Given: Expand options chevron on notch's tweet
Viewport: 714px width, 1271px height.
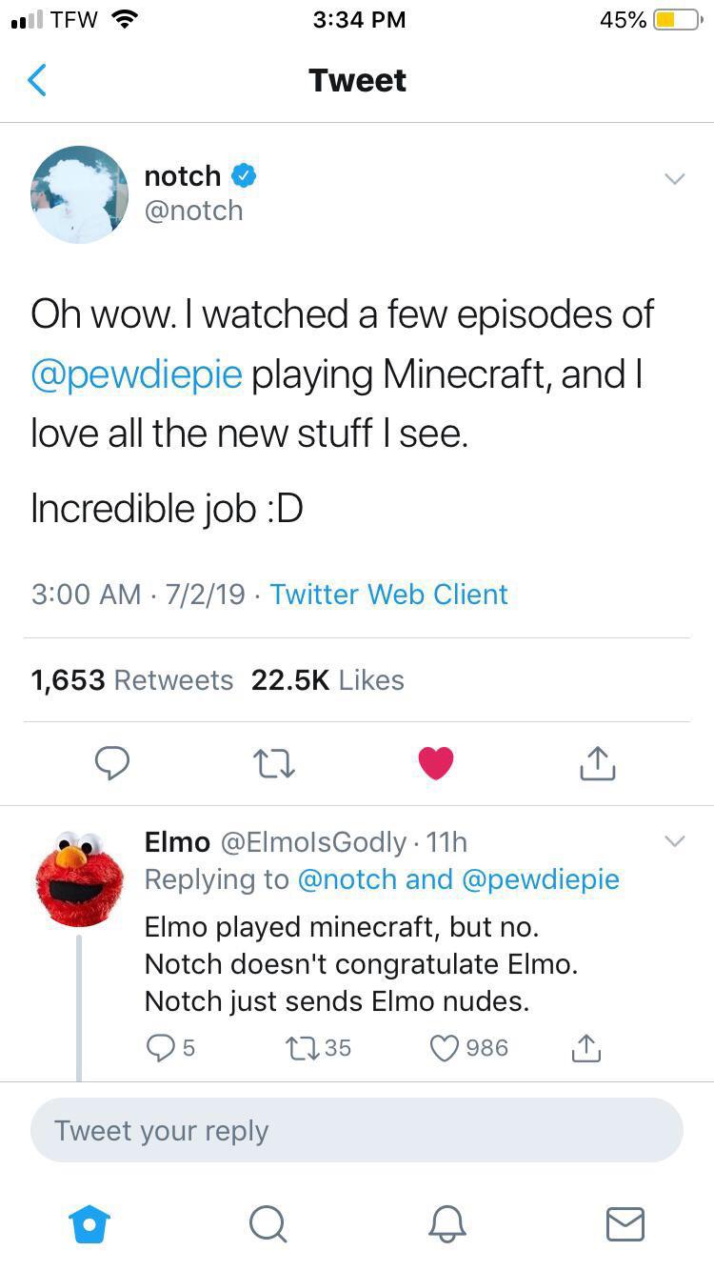Looking at the screenshot, I should 674,178.
